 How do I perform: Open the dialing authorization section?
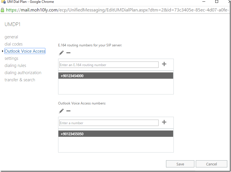pyautogui.click(x=23, y=73)
